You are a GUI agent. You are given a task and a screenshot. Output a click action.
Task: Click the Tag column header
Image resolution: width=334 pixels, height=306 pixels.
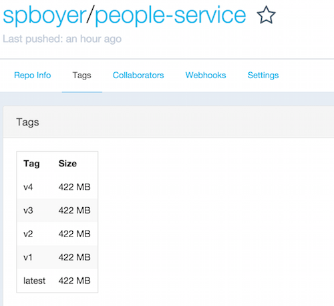(31, 164)
